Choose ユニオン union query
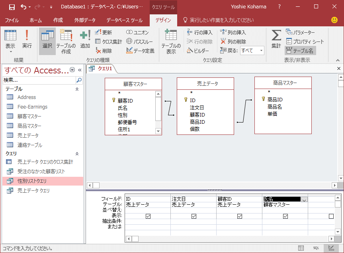 137,32
